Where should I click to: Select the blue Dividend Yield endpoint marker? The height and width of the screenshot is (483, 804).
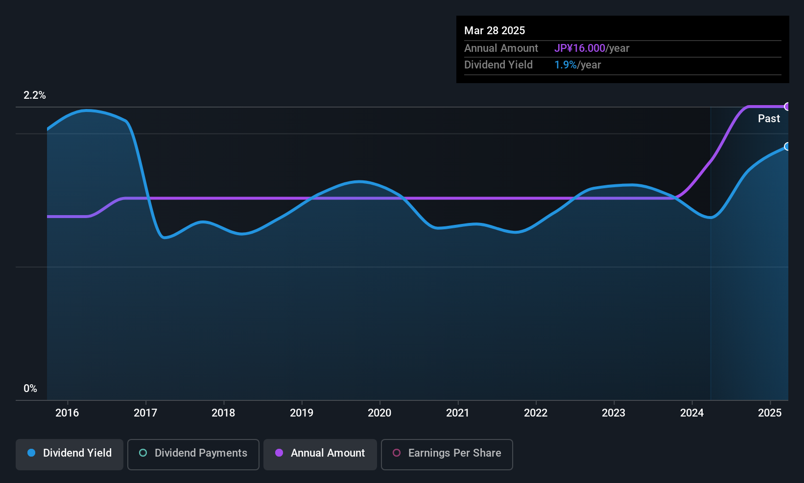click(x=787, y=147)
